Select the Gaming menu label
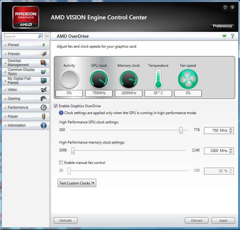Viewport: 240px width, 230px height. click(14, 99)
